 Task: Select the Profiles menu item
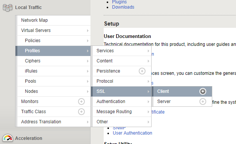53,51
